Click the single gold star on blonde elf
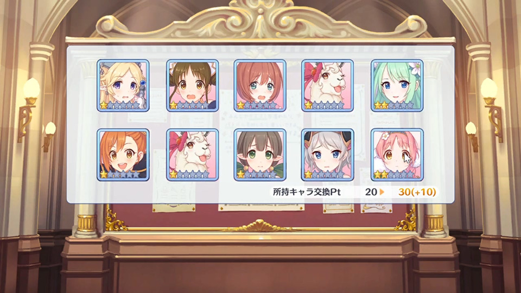521x293 pixels. (x=104, y=105)
